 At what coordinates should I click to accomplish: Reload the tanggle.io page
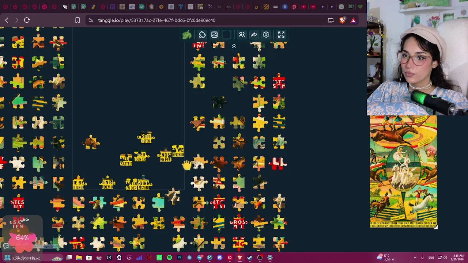(27, 20)
